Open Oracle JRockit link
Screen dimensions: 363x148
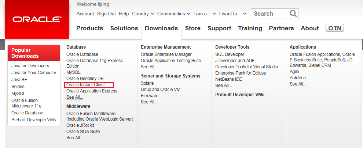(x=80, y=125)
